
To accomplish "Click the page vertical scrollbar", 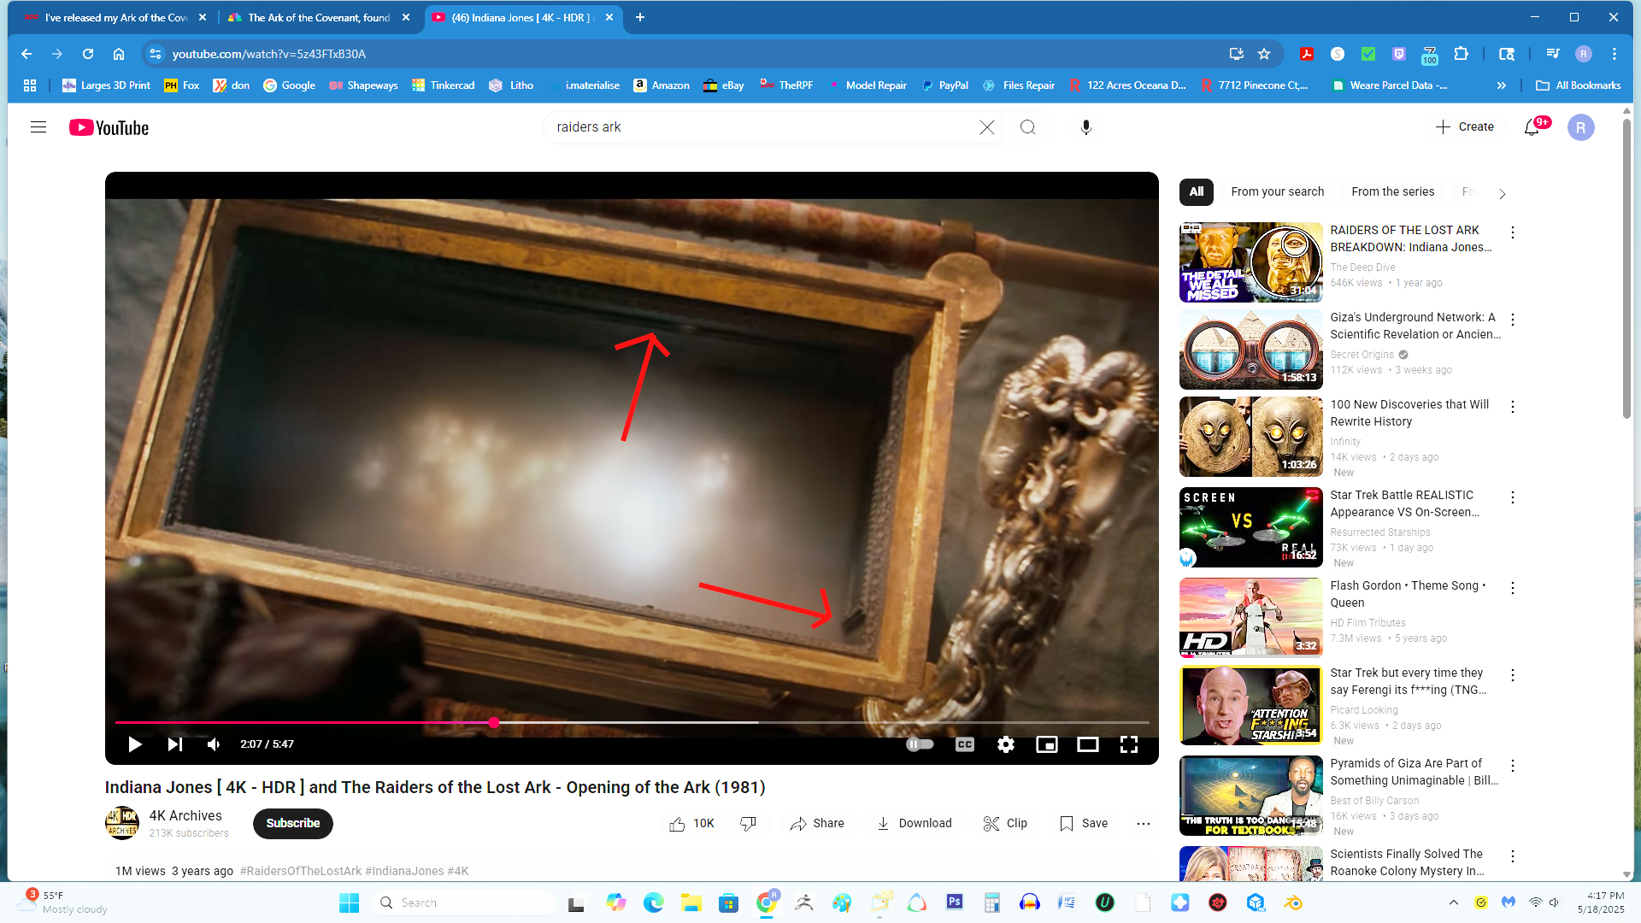I will point(1626,268).
